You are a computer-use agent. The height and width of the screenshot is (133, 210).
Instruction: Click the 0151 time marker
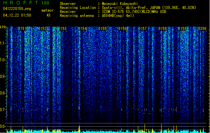pyautogui.click(x=22, y=29)
